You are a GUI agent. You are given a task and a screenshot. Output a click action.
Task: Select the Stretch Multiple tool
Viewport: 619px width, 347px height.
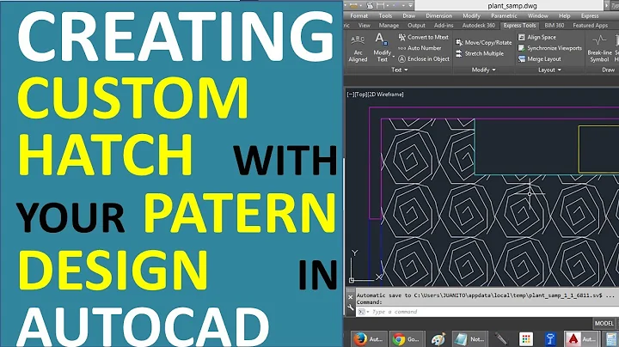click(x=480, y=53)
